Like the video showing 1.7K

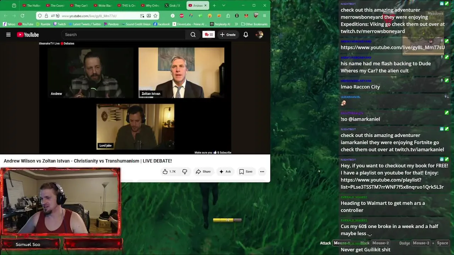coord(169,171)
